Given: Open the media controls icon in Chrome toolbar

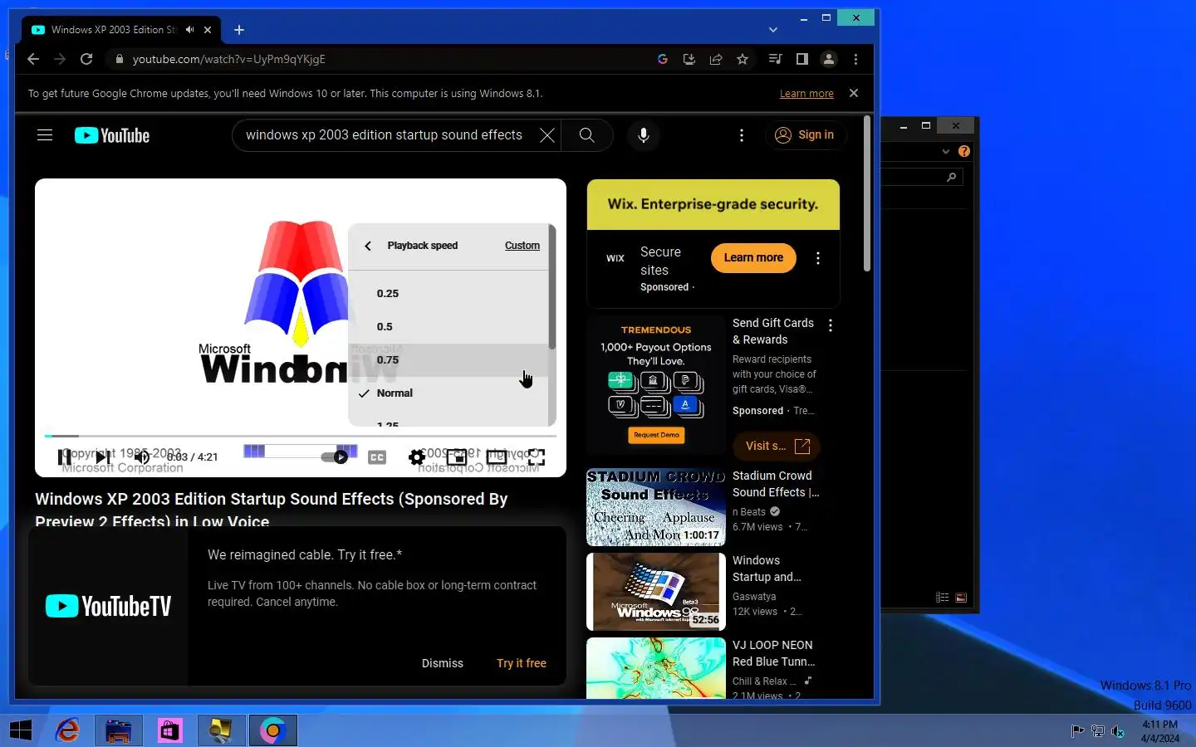Looking at the screenshot, I should tap(775, 59).
